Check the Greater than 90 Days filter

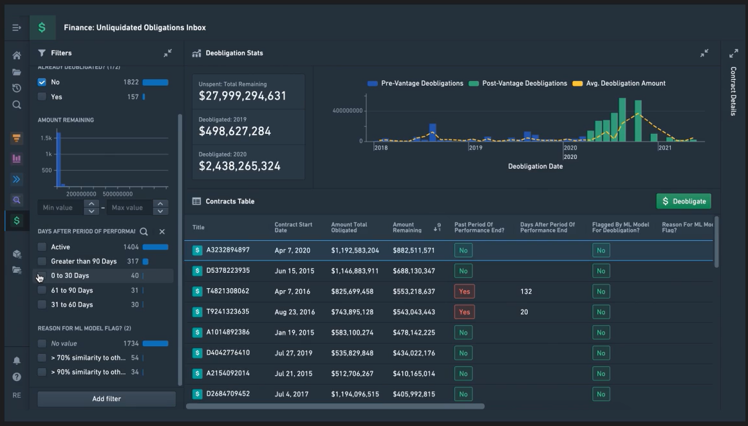click(42, 261)
